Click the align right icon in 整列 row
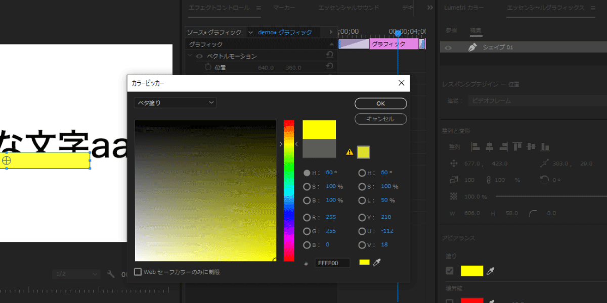607x303 pixels. click(x=503, y=147)
